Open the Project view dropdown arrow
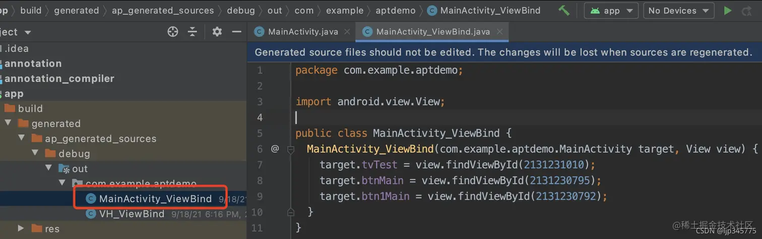Viewport: 762px width, 239px height. point(28,32)
